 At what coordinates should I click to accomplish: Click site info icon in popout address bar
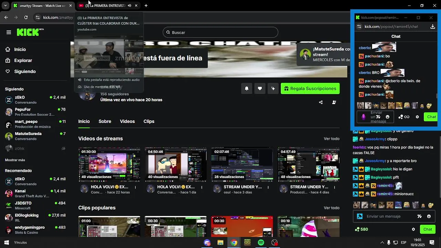click(359, 27)
